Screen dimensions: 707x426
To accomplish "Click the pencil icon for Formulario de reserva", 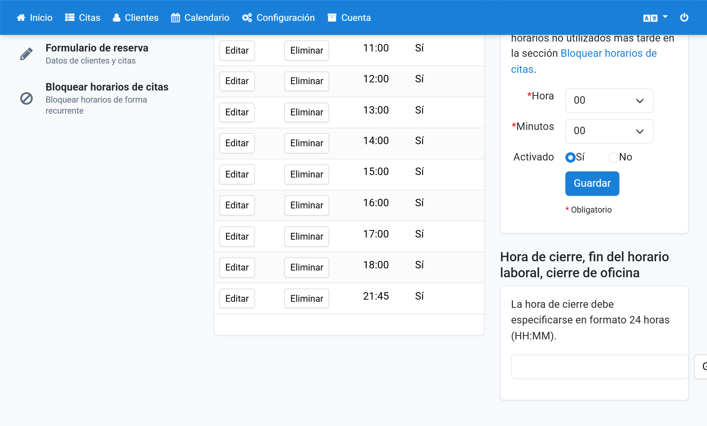I will coord(26,54).
